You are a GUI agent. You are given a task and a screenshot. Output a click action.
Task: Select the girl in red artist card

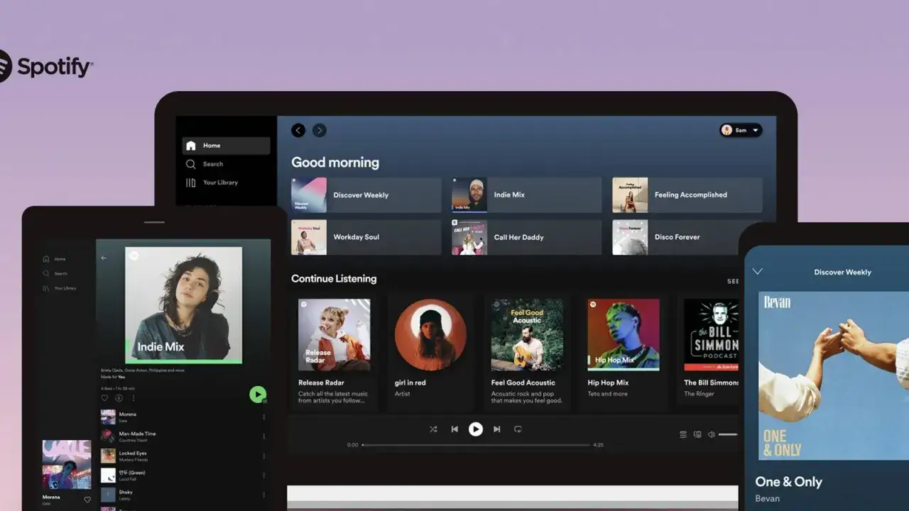[430, 352]
